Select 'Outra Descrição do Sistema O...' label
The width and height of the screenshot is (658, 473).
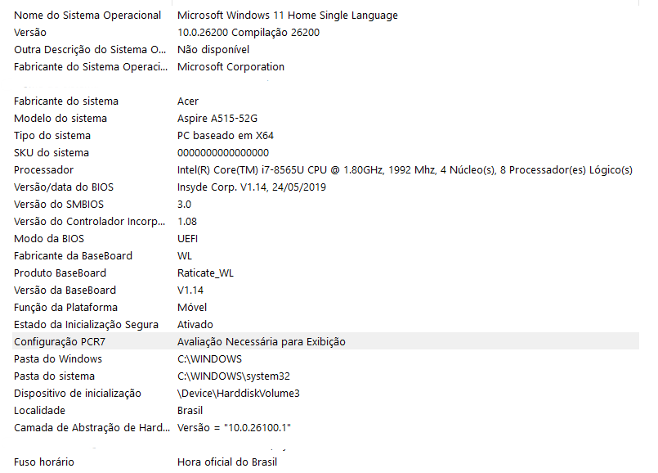[x=90, y=50]
